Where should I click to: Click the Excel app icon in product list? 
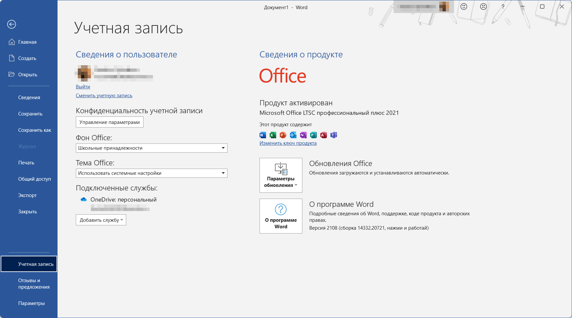click(273, 135)
